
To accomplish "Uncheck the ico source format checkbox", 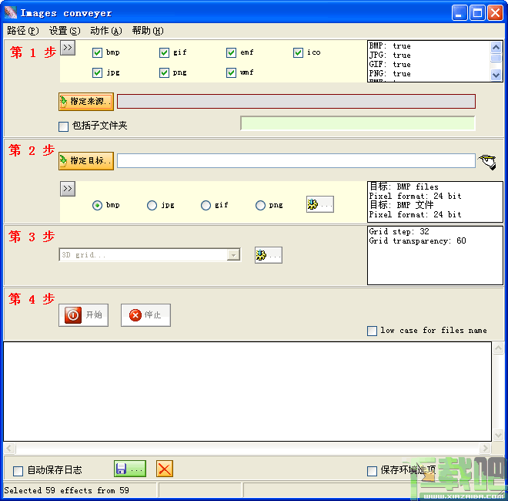I will pyautogui.click(x=298, y=52).
